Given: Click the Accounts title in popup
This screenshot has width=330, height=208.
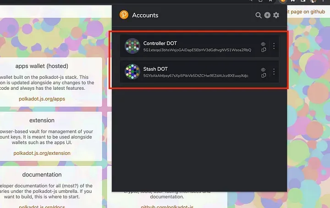Looking at the screenshot, I should [145, 15].
